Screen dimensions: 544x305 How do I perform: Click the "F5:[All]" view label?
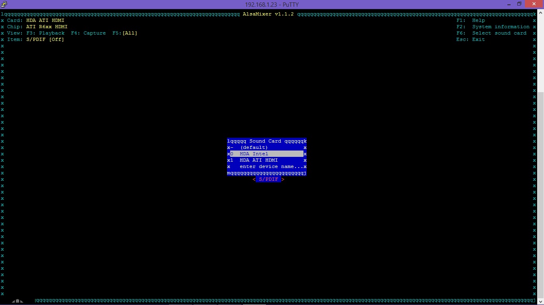pos(125,33)
